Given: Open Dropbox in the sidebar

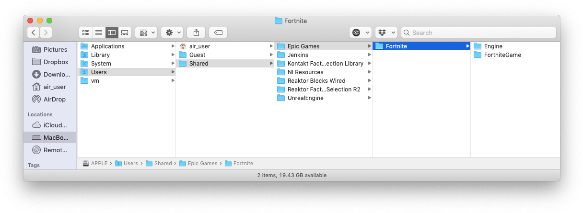Looking at the screenshot, I should pyautogui.click(x=50, y=62).
